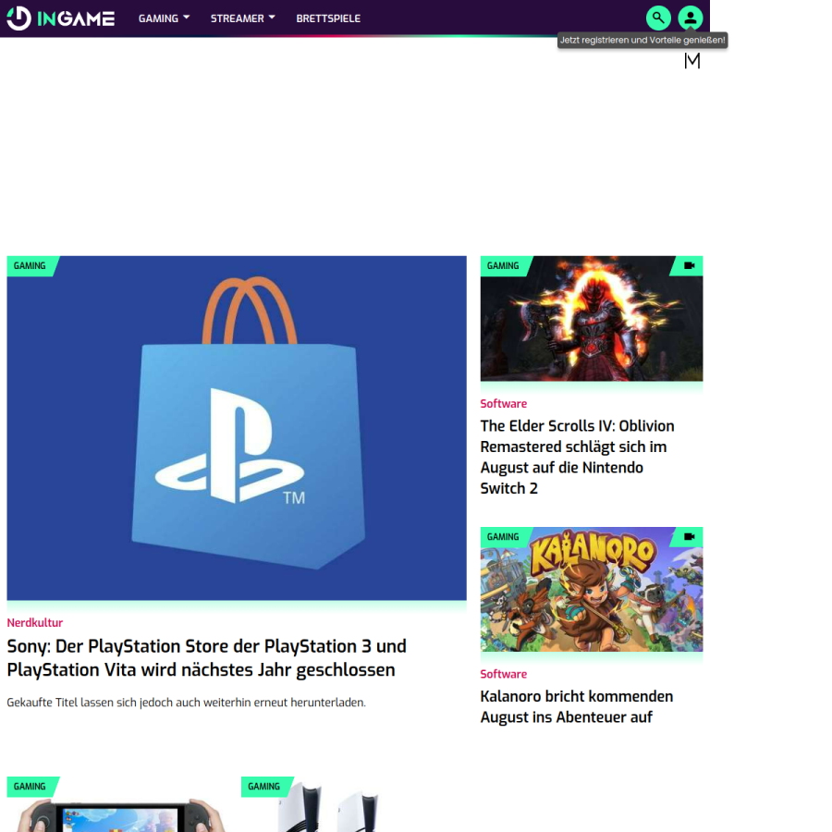
Task: Open the Brettspiele menu item
Action: (x=328, y=18)
